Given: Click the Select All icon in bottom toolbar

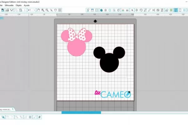Looking at the screenshot, I should click(x=3, y=117).
